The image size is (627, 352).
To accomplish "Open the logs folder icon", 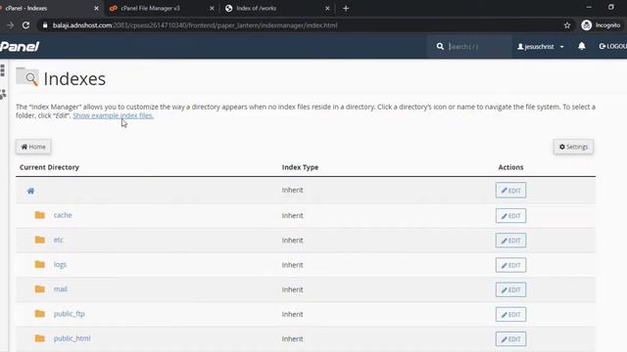I will point(39,265).
